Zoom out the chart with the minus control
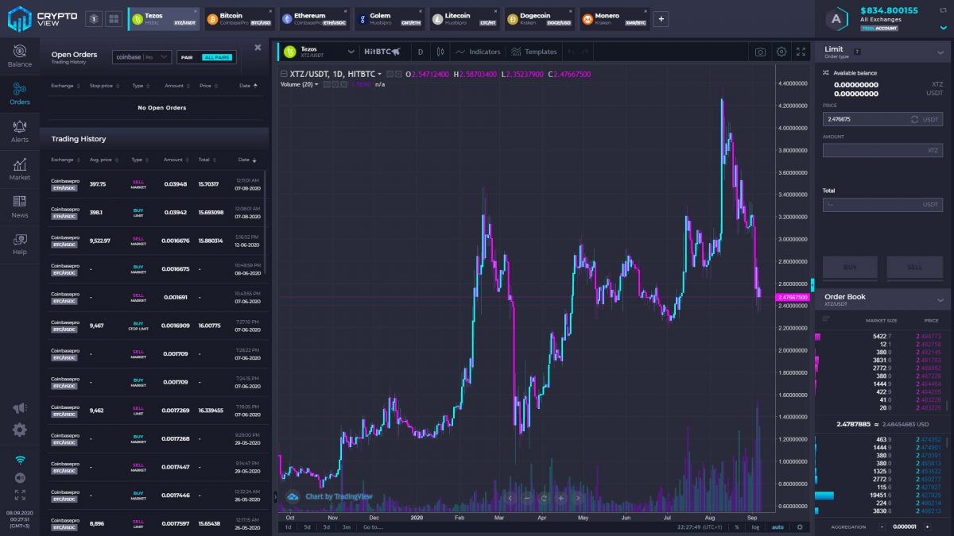This screenshot has width=954, height=536. [x=527, y=498]
